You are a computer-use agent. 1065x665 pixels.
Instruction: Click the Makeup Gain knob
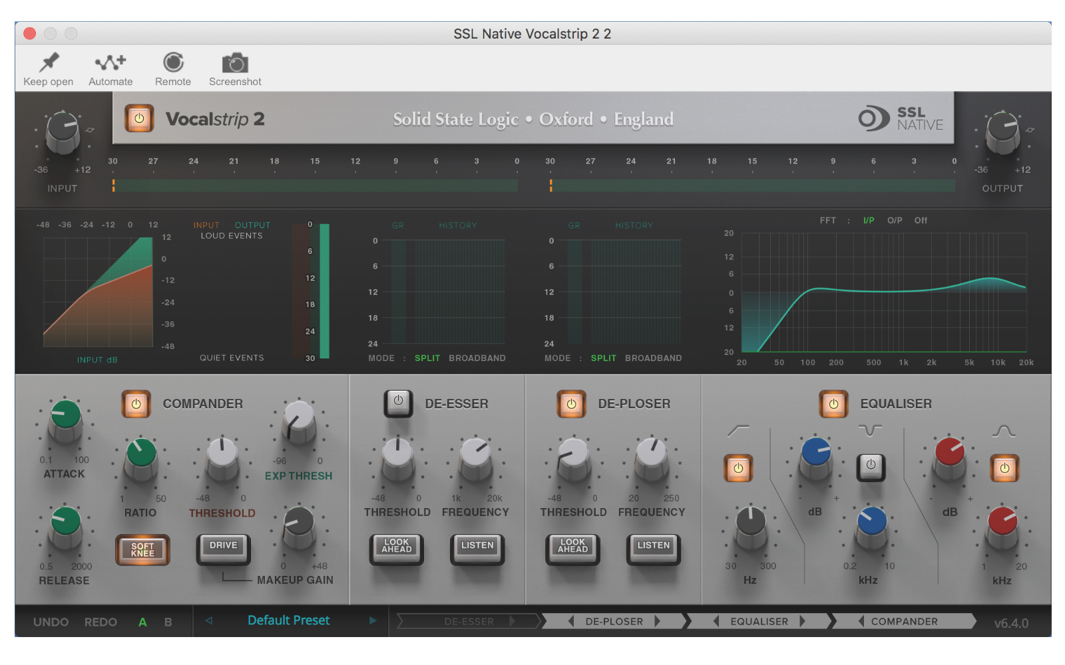pyautogui.click(x=299, y=528)
